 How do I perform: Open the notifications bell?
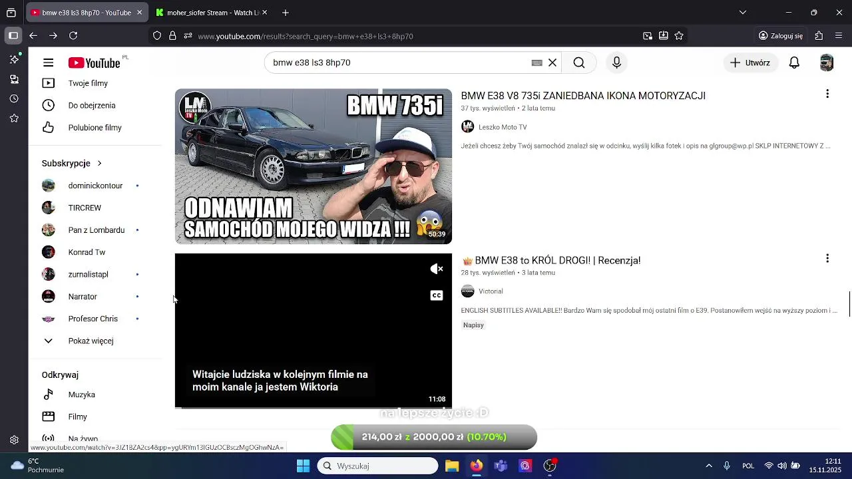point(794,63)
